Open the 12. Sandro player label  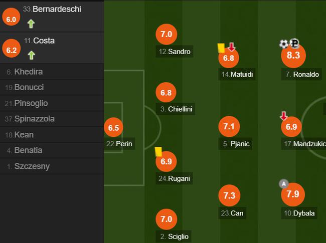pos(175,51)
